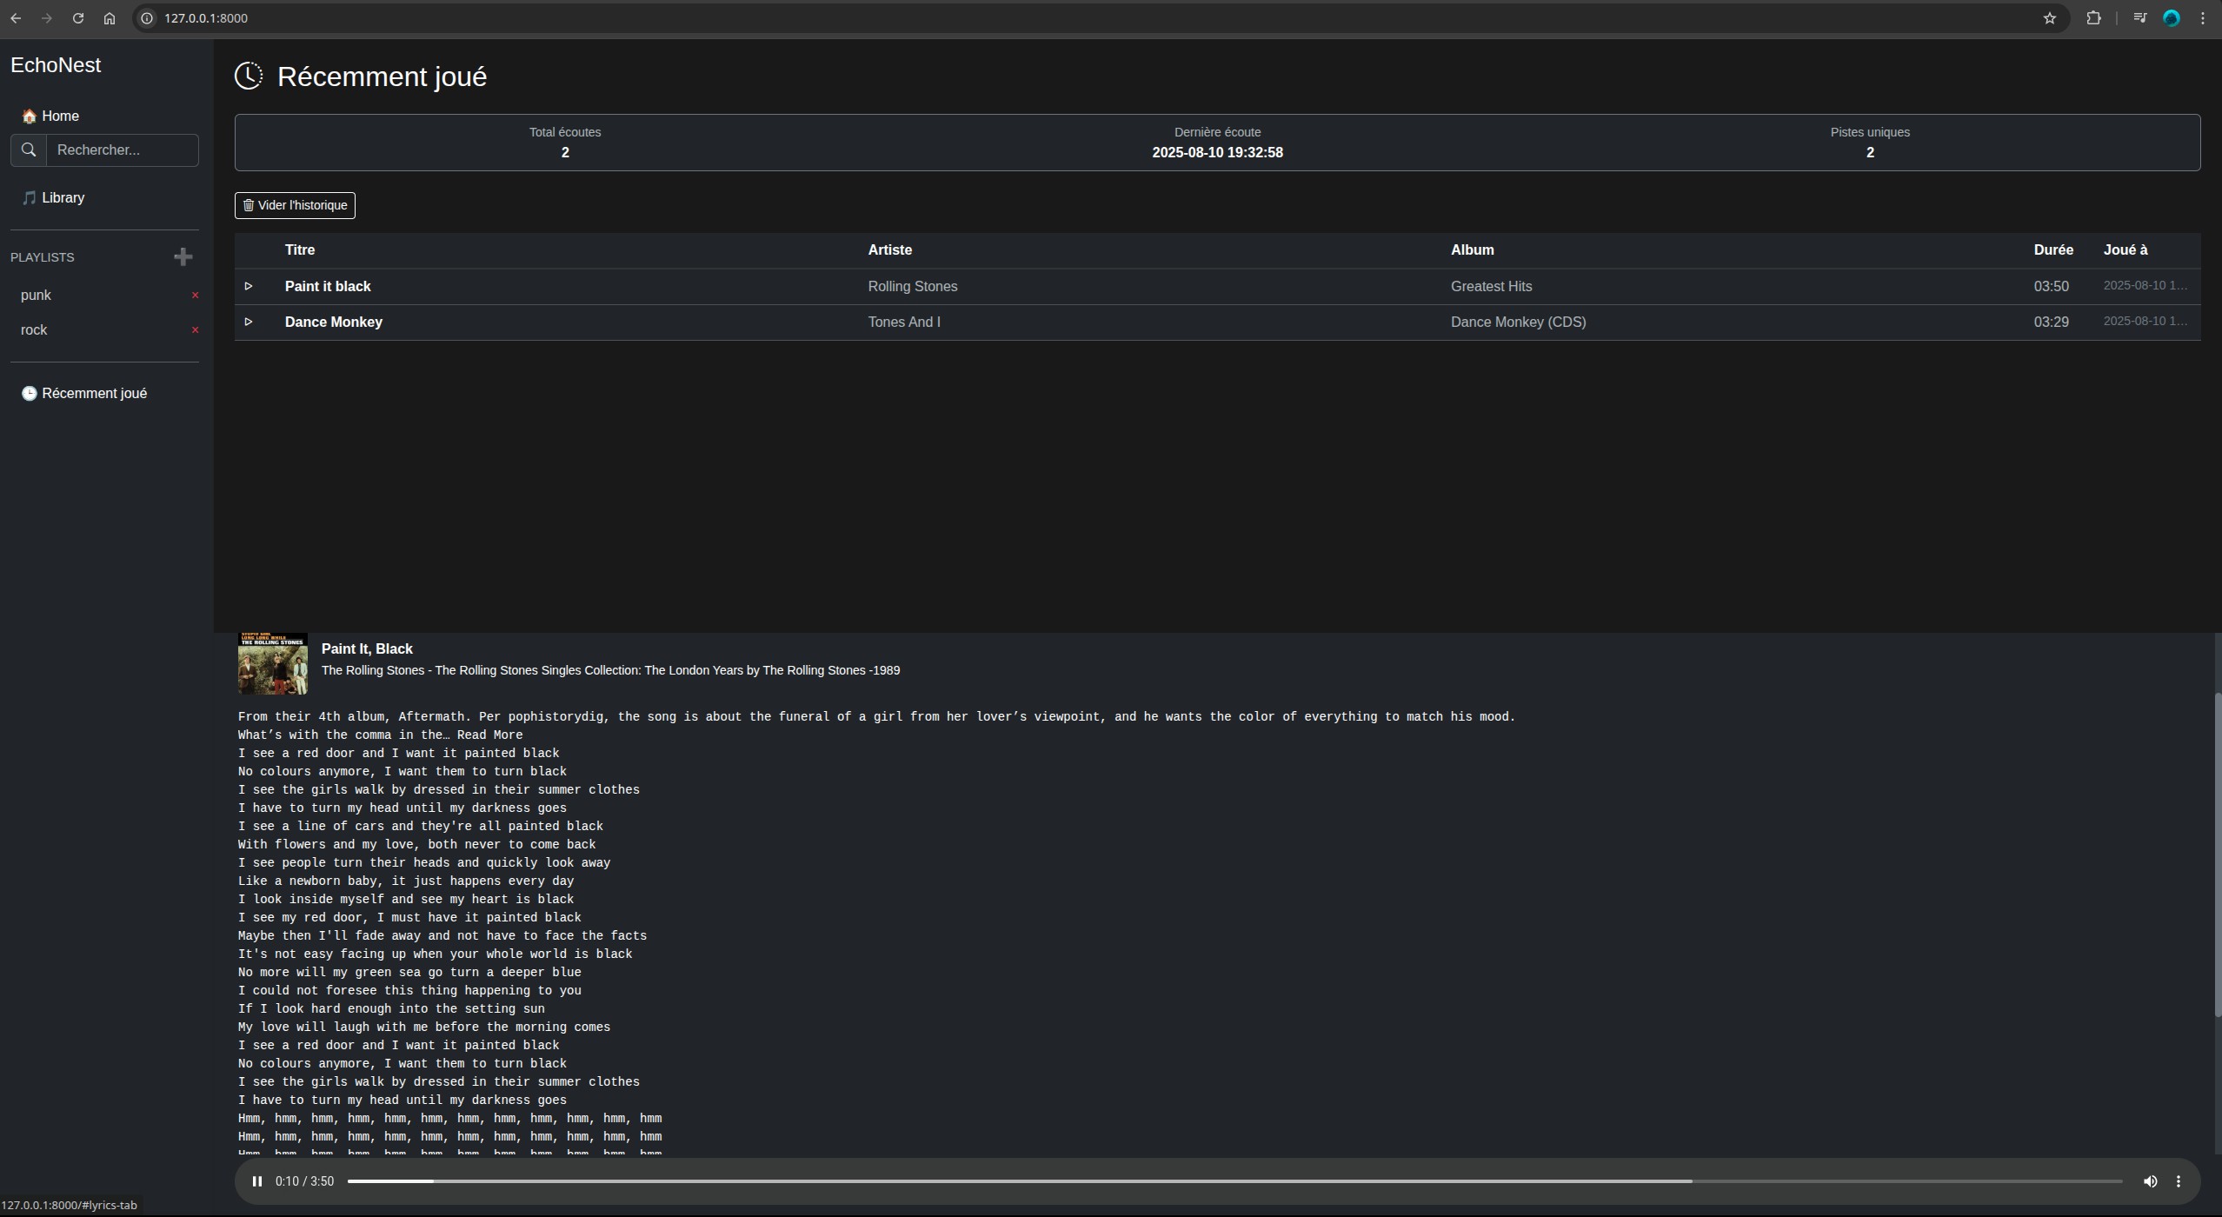2222x1217 pixels.
Task: Click the clock icon beside Récemment joué heading
Action: (x=249, y=76)
